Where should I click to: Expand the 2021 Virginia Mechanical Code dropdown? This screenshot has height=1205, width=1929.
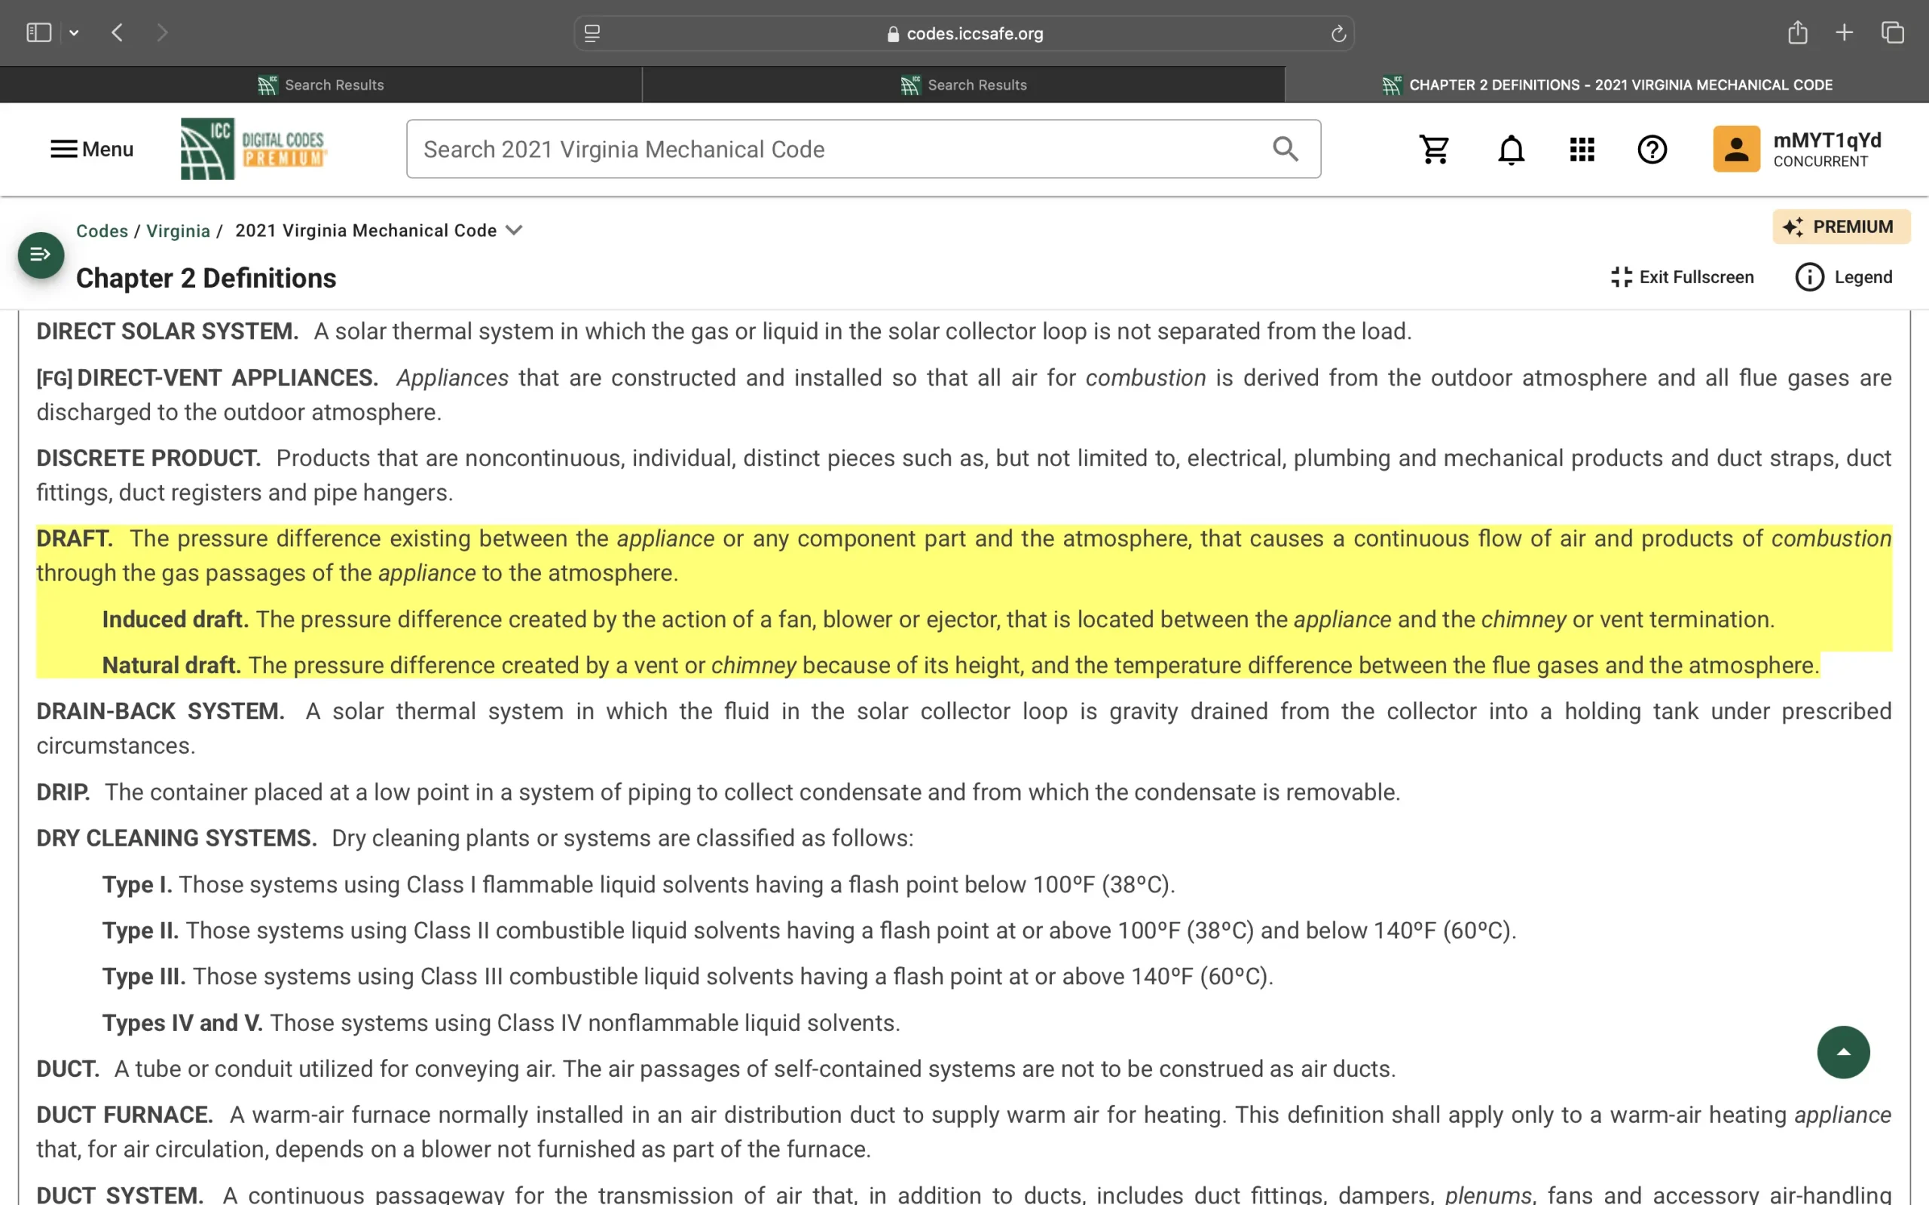pyautogui.click(x=514, y=230)
